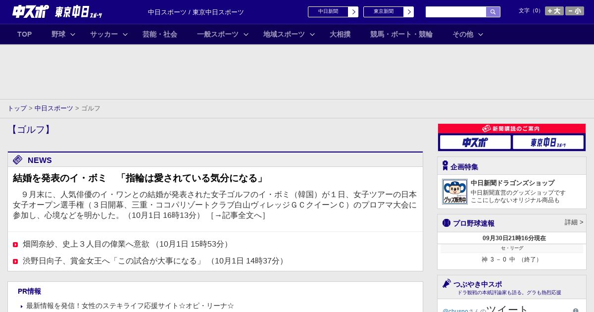
Task: Focus the site search input field
Action: click(x=456, y=12)
